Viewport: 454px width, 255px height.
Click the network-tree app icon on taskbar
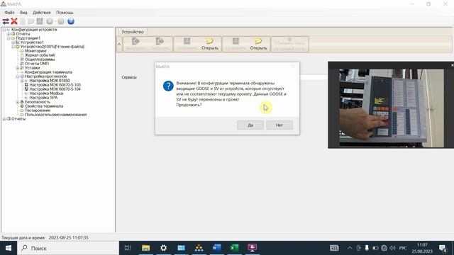[199, 248]
